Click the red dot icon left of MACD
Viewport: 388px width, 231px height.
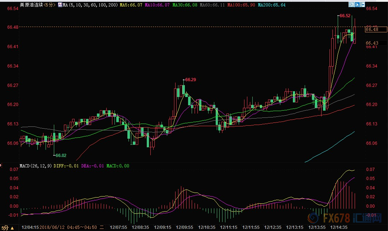(x=1, y=166)
